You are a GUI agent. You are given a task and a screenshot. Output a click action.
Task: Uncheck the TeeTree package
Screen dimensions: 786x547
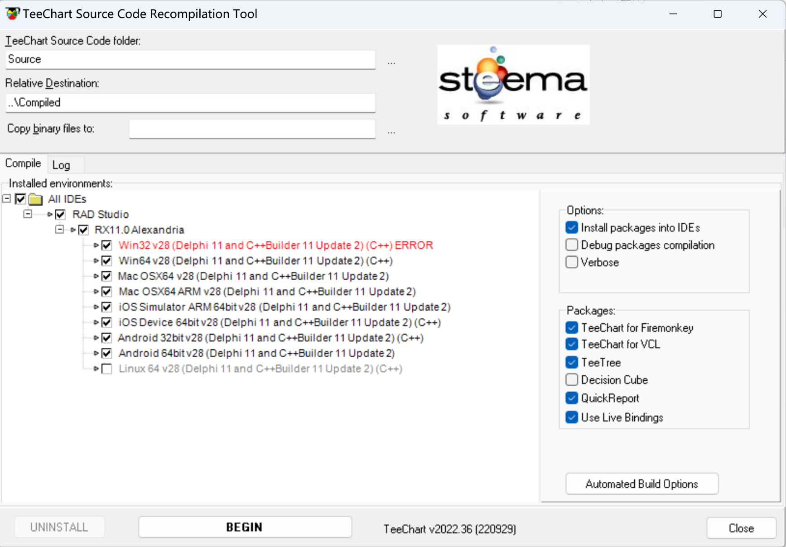click(x=572, y=362)
